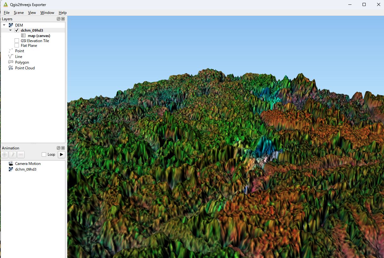Viewport: 384px width, 258px height.
Task: Toggle the Loop animation checkbox
Action: coord(44,154)
